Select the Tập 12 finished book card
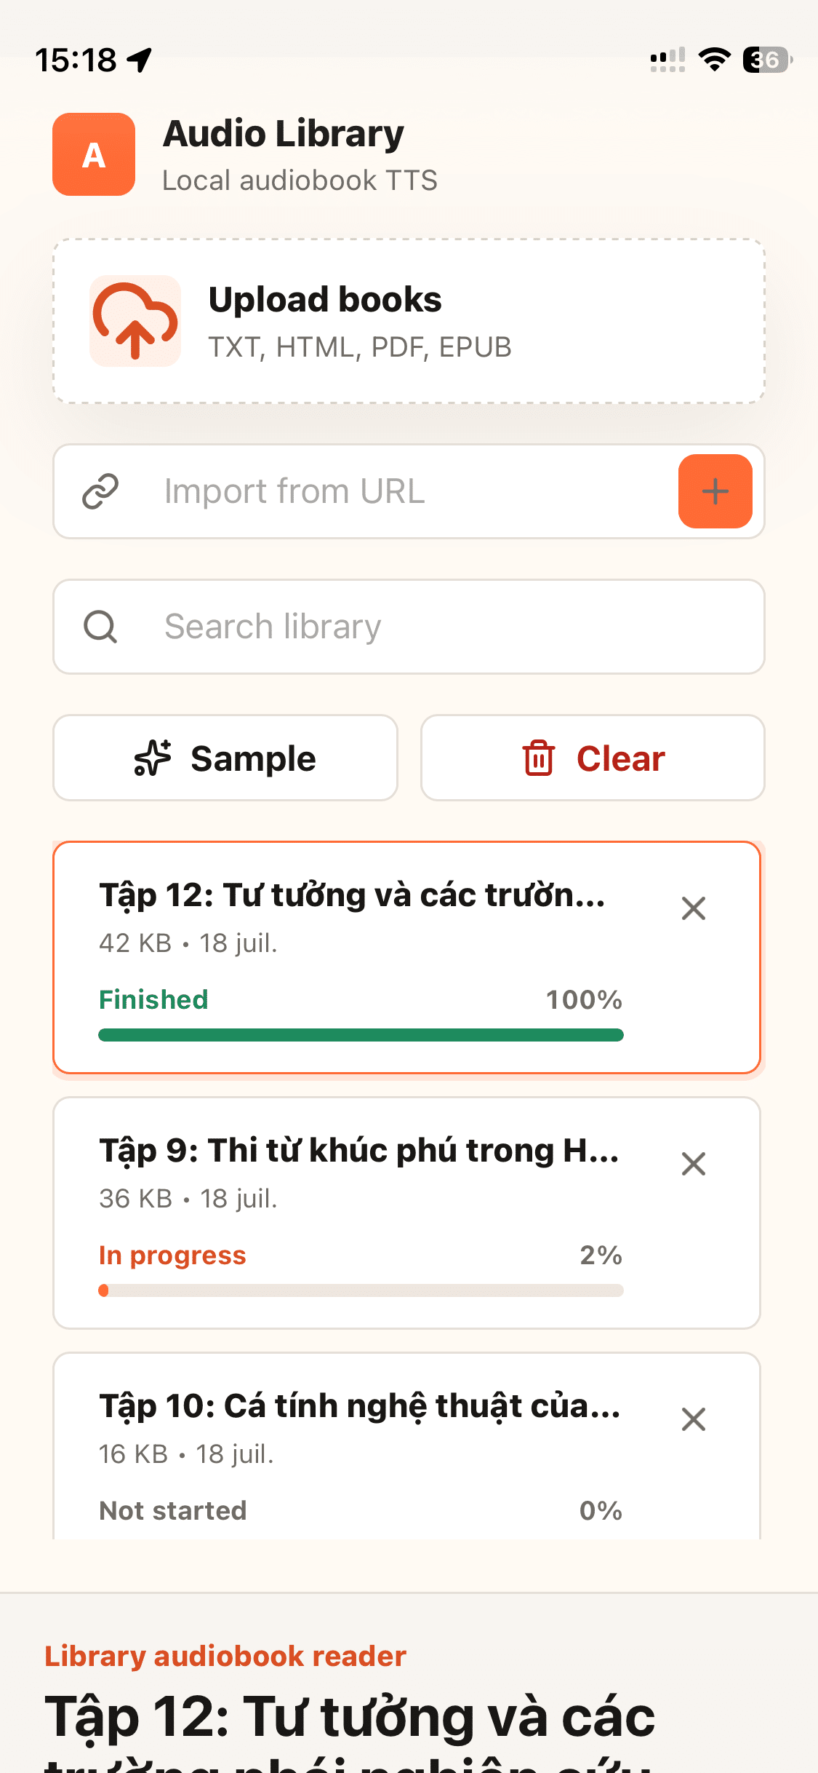Image resolution: width=818 pixels, height=1773 pixels. point(407,957)
